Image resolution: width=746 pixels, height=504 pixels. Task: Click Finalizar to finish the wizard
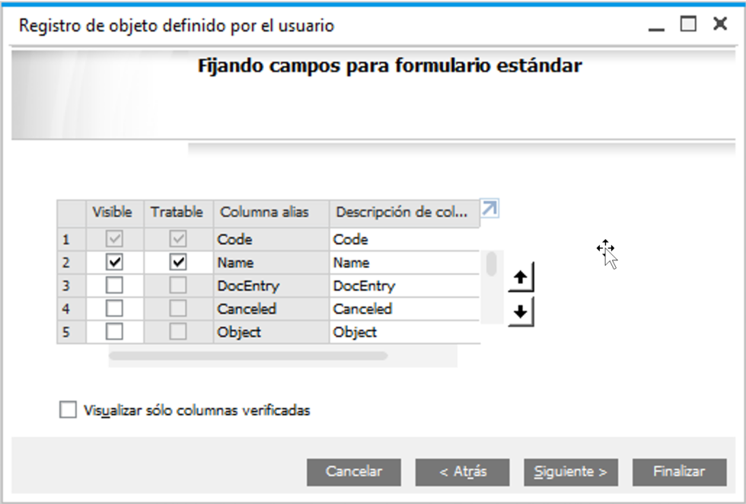coord(679,472)
